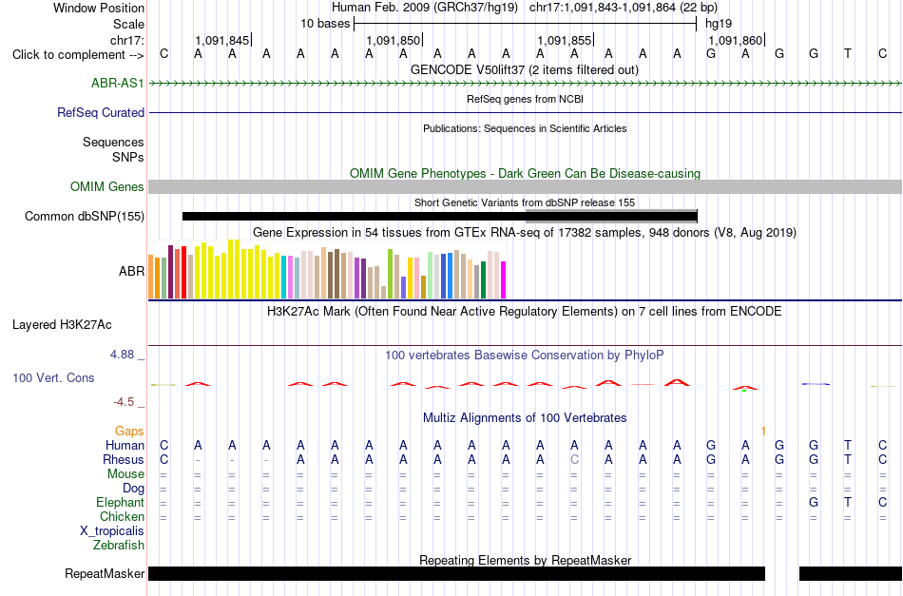Click the ABR GTEx track label
This screenshot has width=903, height=596.
(x=131, y=271)
